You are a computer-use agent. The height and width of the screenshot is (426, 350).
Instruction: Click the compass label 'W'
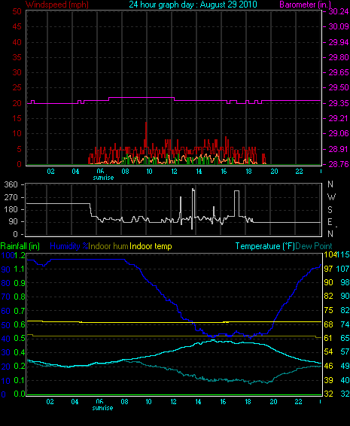pyautogui.click(x=331, y=196)
